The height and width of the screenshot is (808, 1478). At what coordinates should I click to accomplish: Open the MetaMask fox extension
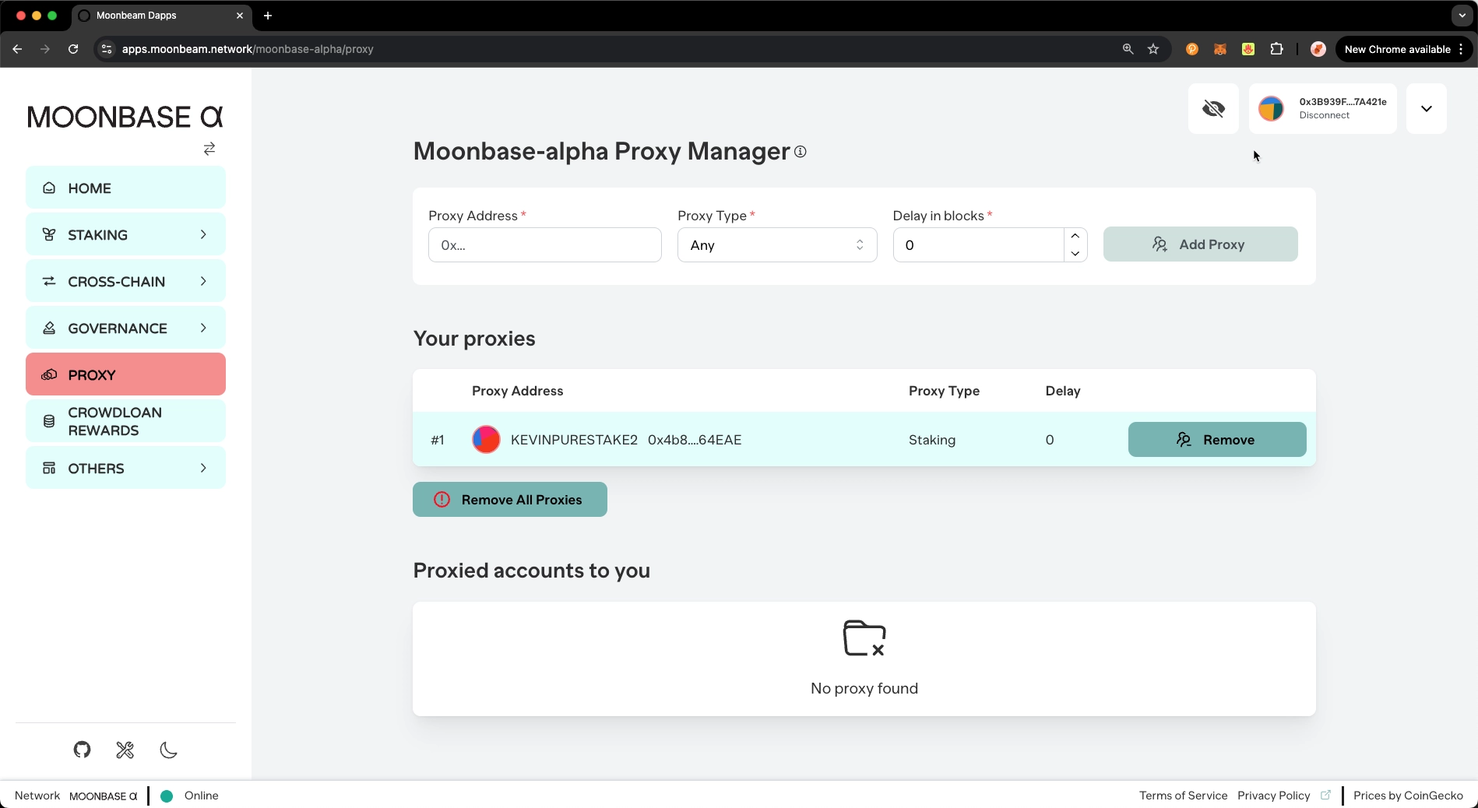(x=1219, y=49)
